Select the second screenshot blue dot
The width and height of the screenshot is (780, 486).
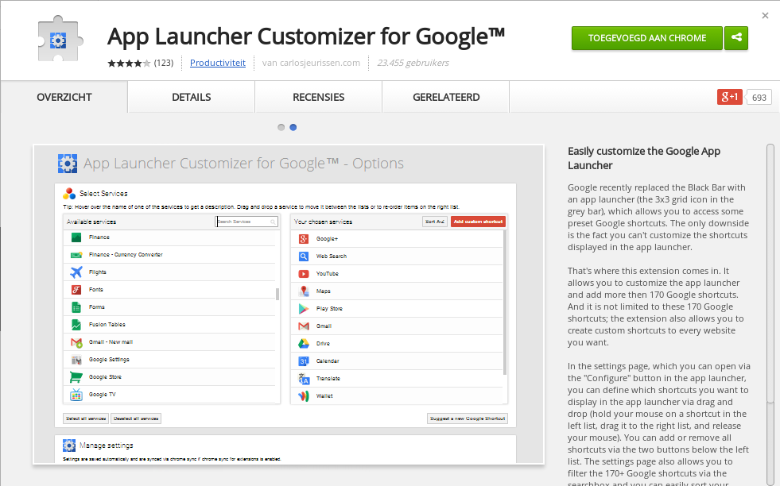pyautogui.click(x=293, y=127)
